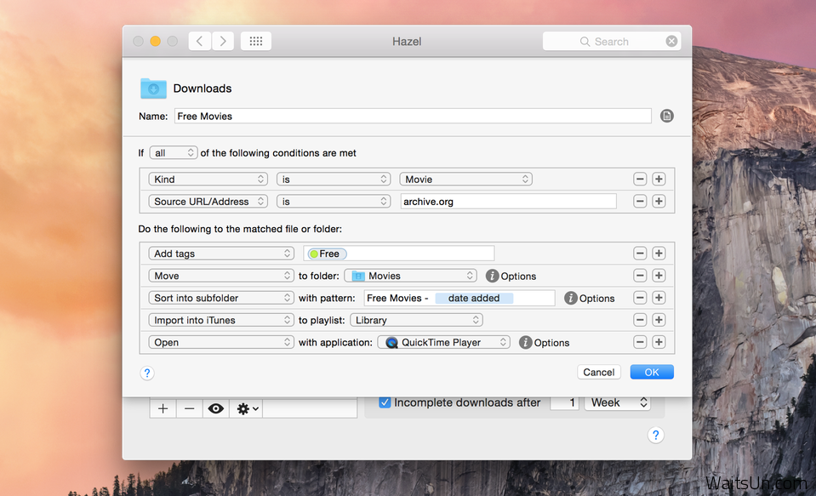Add a condition after Kind with its plus button
816x496 pixels.
[659, 179]
